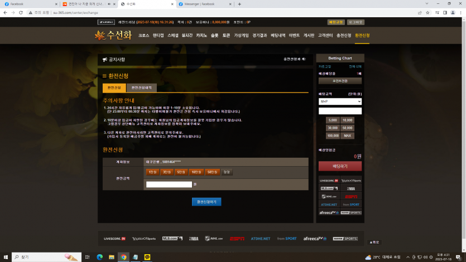The width and height of the screenshot is (466, 262).
Task: Open the 고객센터 menu item
Action: [x=325, y=35]
